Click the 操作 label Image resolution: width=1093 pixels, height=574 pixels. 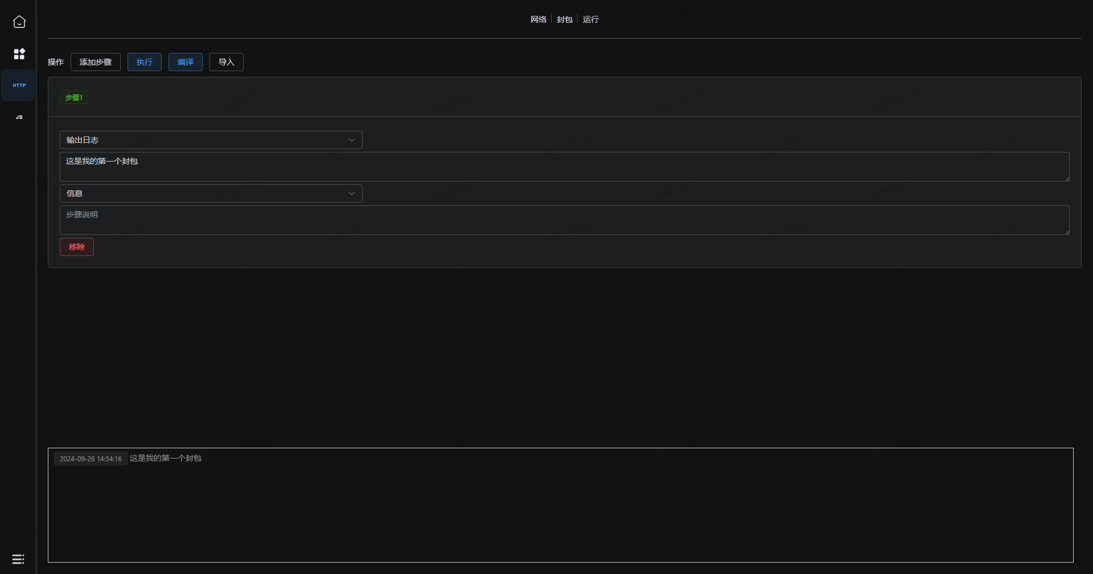coord(56,62)
